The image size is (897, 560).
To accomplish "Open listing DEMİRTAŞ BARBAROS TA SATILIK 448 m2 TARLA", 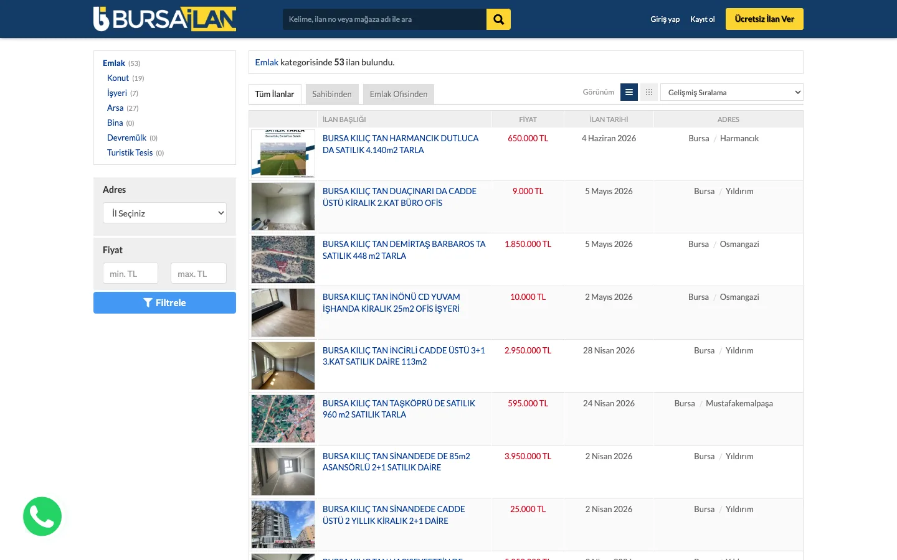I will click(x=404, y=250).
